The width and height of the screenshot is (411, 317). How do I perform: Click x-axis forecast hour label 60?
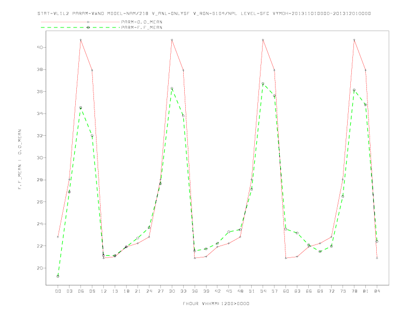click(x=286, y=291)
